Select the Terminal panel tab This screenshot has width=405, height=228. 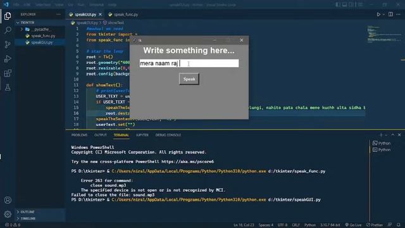(121, 135)
